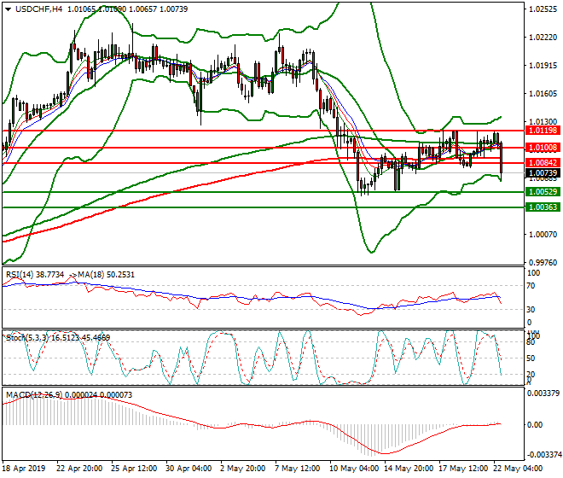Select the 1.01915 price scale value
Image resolution: width=563 pixels, height=478 pixels.
click(543, 66)
